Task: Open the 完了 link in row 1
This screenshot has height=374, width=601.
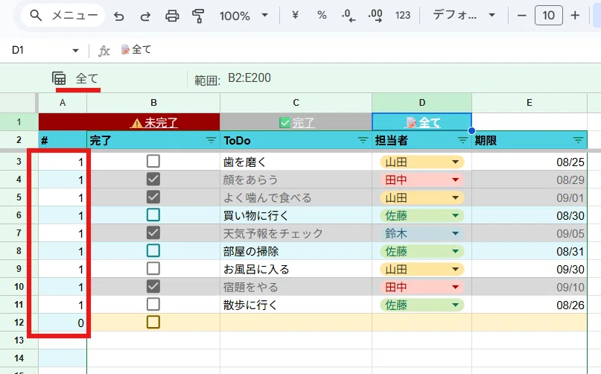Action: click(x=297, y=123)
